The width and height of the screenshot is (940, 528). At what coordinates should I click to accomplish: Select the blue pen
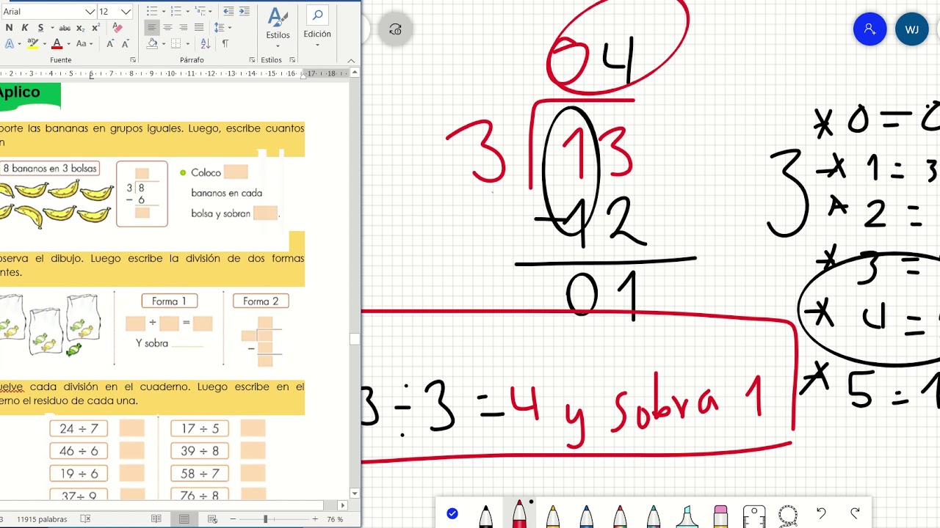tap(586, 516)
